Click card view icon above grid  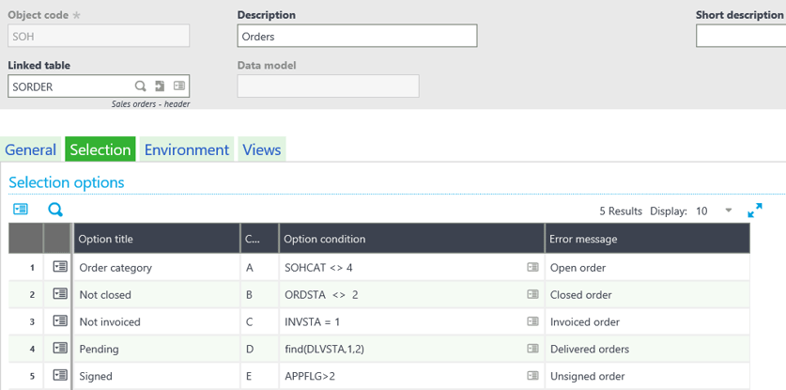pos(21,210)
